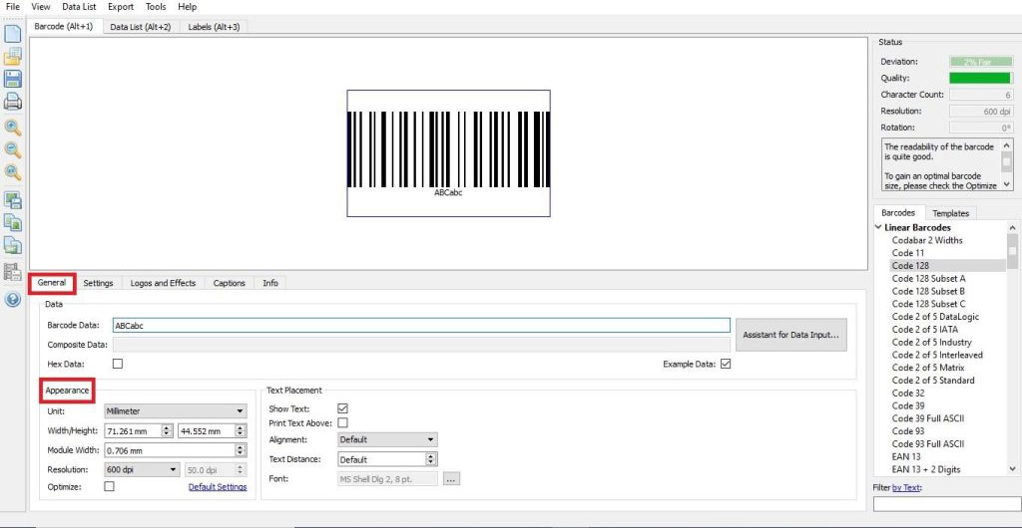Click the Open folder icon in left toolbar
The width and height of the screenshot is (1022, 528).
pos(13,57)
